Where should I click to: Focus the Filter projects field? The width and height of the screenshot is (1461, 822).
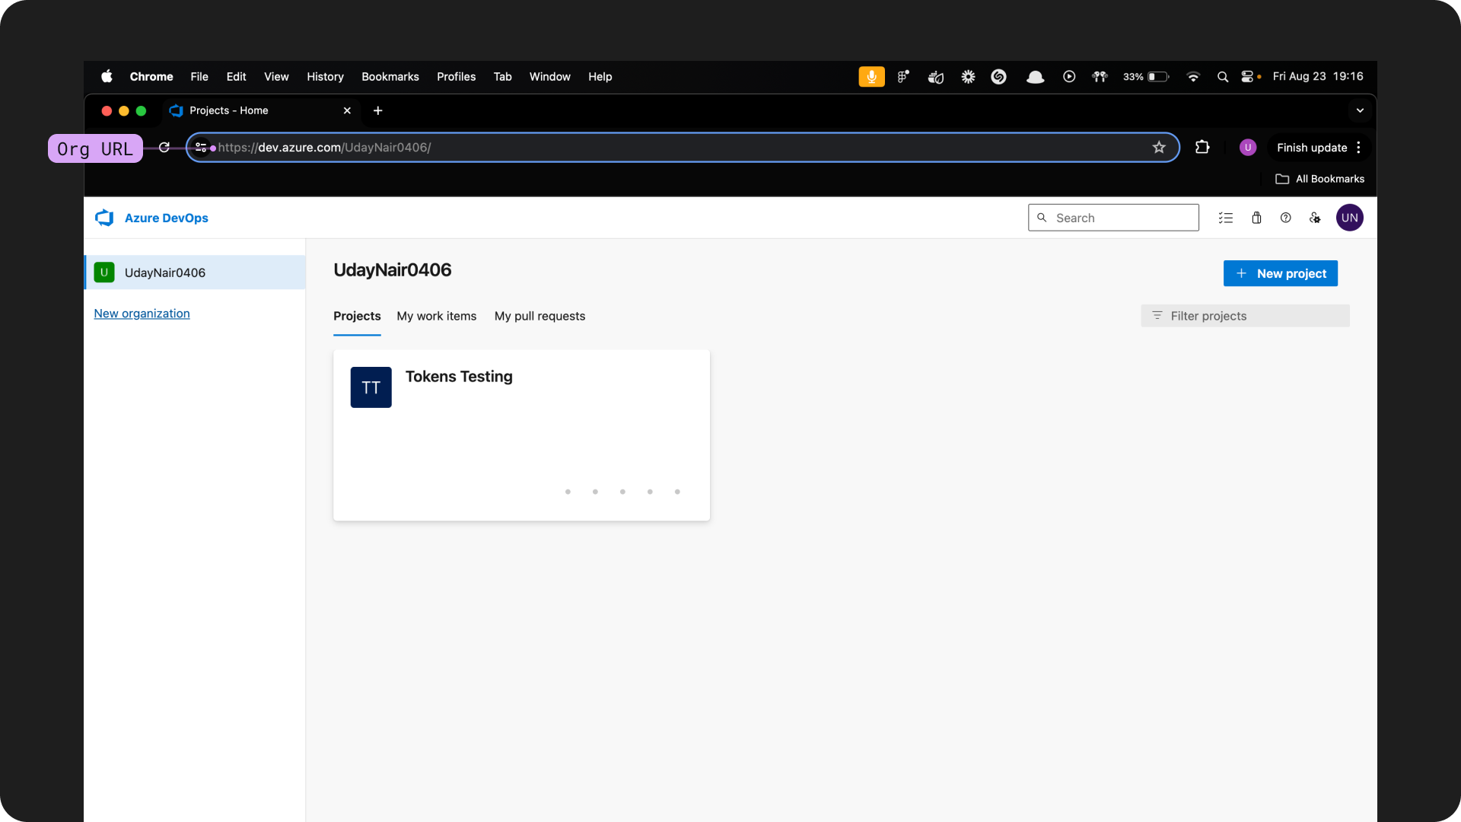coord(1245,316)
